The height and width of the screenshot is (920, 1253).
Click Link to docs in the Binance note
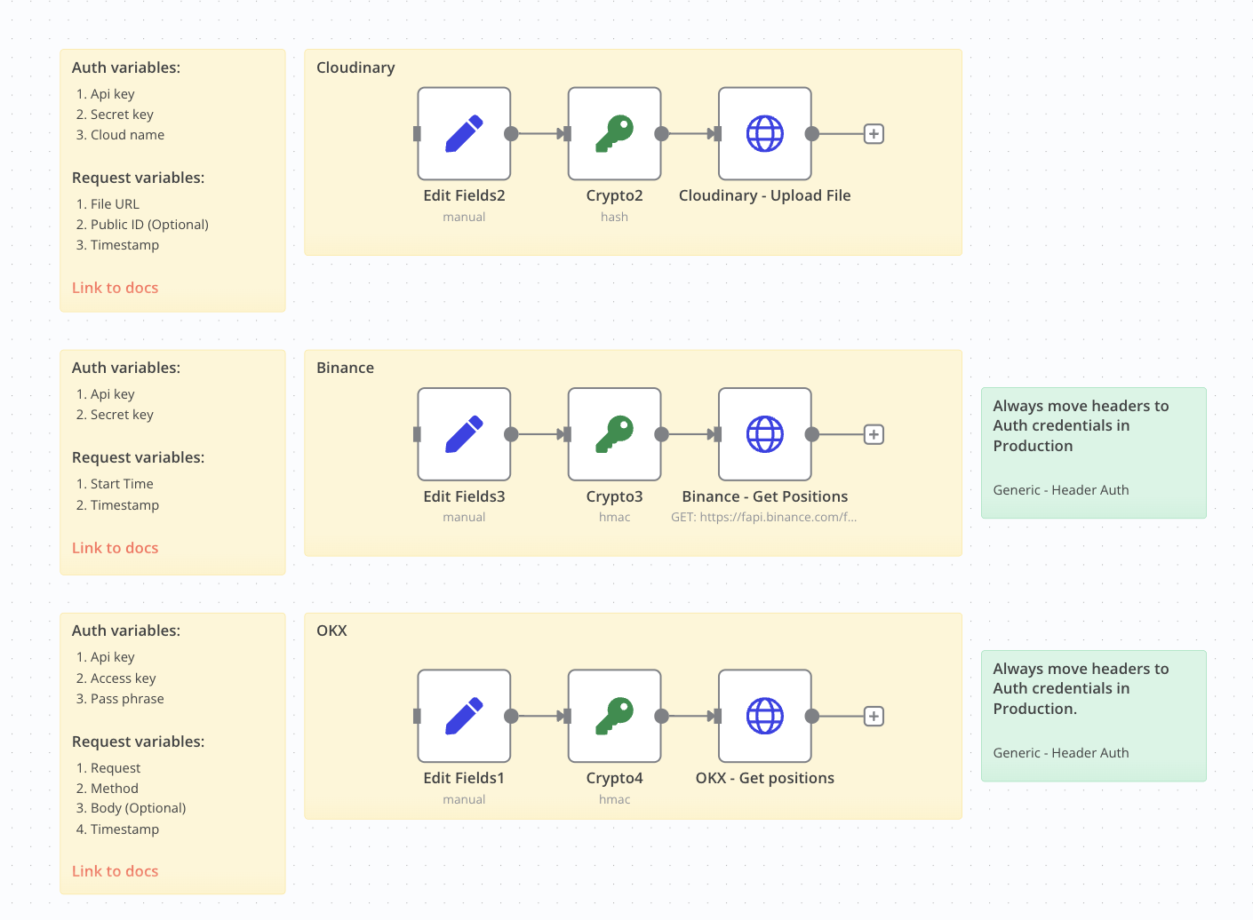point(115,547)
